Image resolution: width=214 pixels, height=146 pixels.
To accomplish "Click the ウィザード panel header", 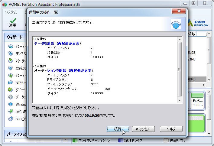I will click(15, 37).
